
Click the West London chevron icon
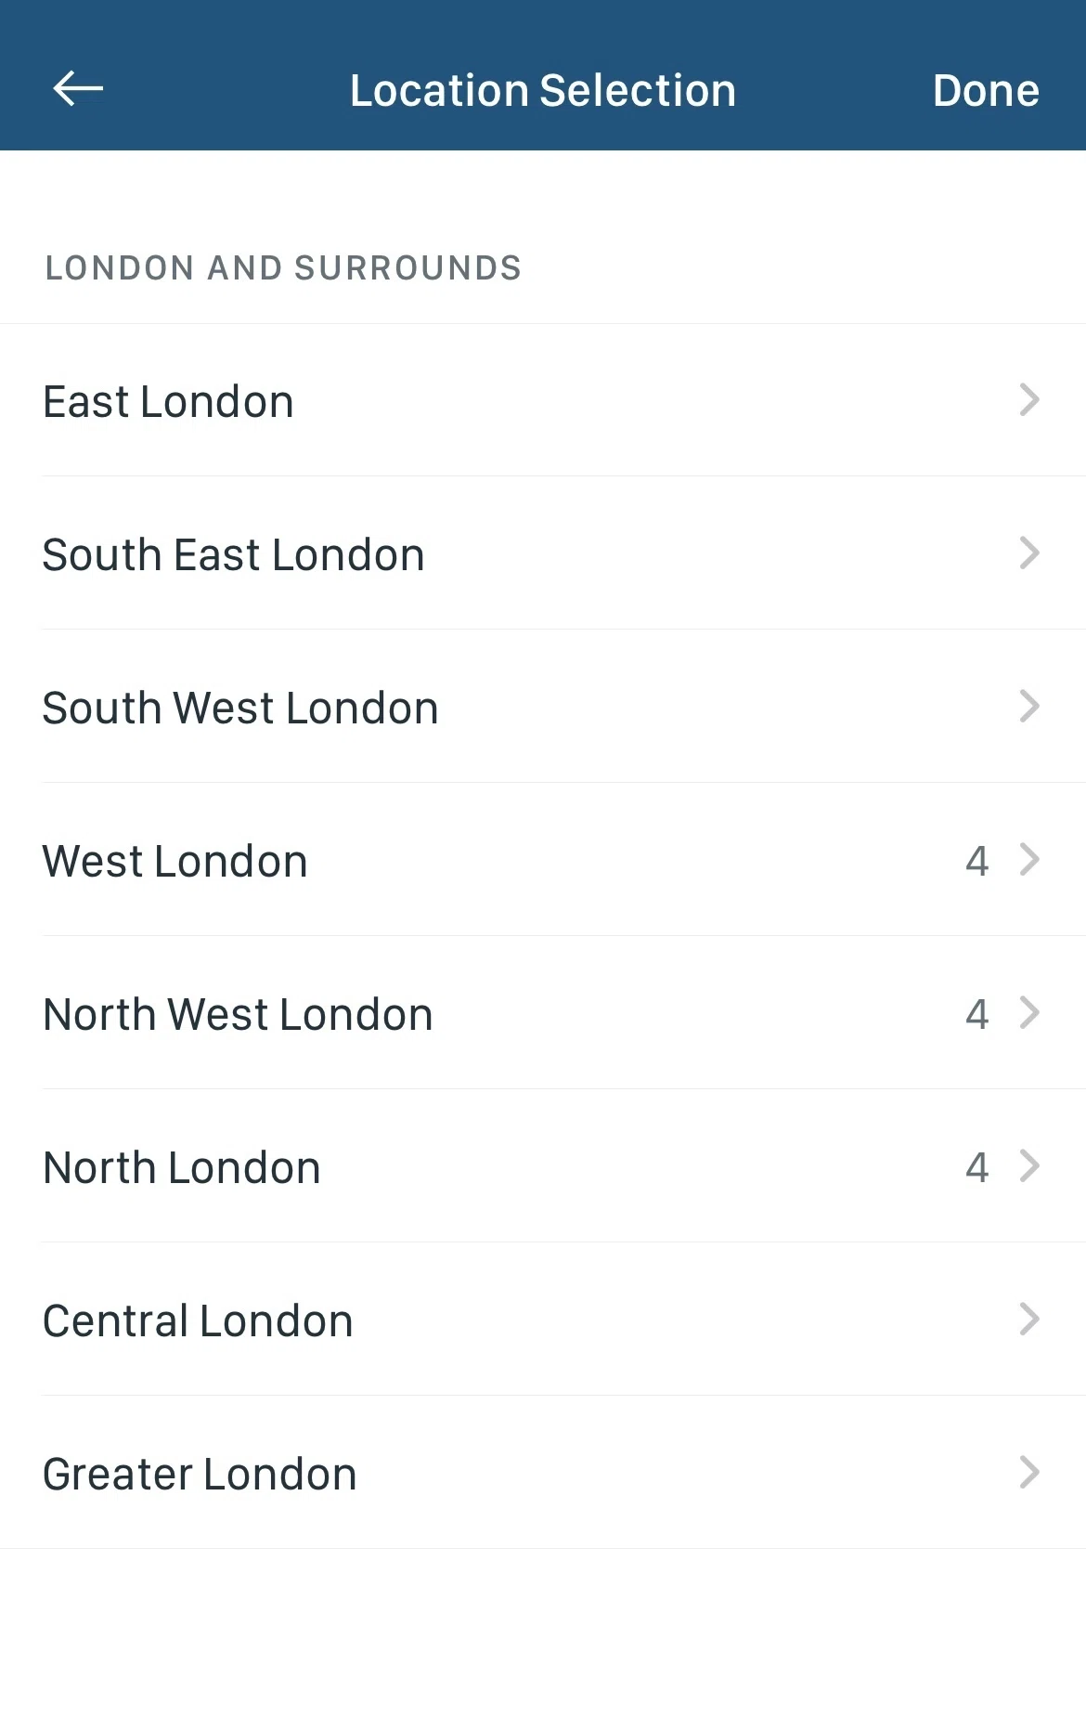(1028, 860)
